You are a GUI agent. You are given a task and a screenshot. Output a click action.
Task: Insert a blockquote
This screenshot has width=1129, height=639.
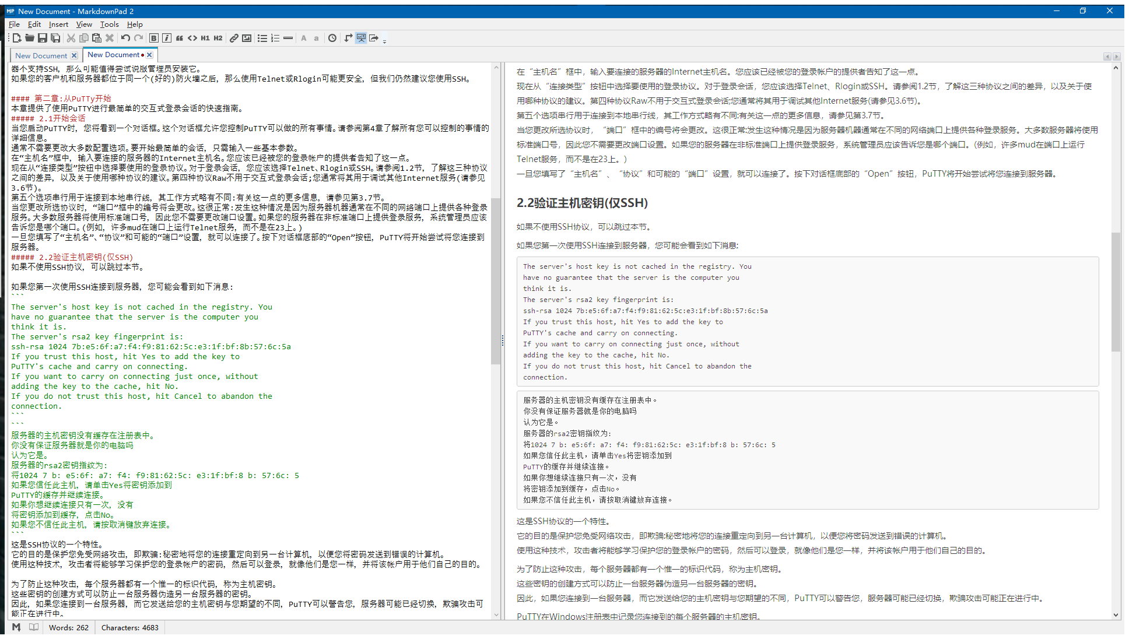coord(180,38)
